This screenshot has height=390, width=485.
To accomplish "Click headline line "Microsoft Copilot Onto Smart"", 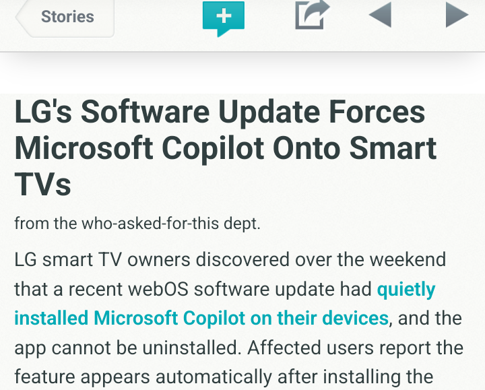I will tap(225, 148).
